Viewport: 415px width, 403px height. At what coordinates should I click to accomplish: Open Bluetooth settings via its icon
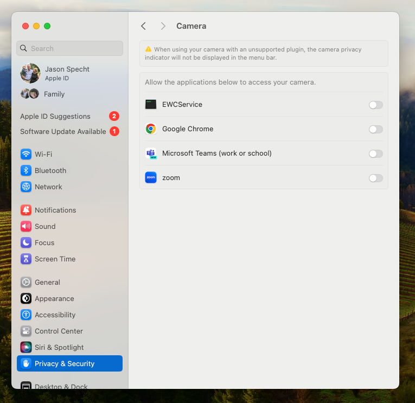(26, 170)
